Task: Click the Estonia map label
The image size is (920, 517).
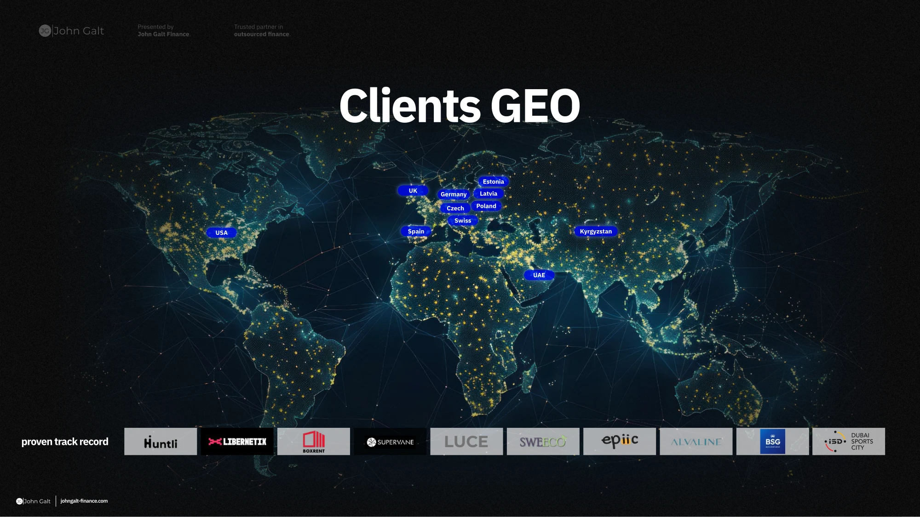Action: 494,182
